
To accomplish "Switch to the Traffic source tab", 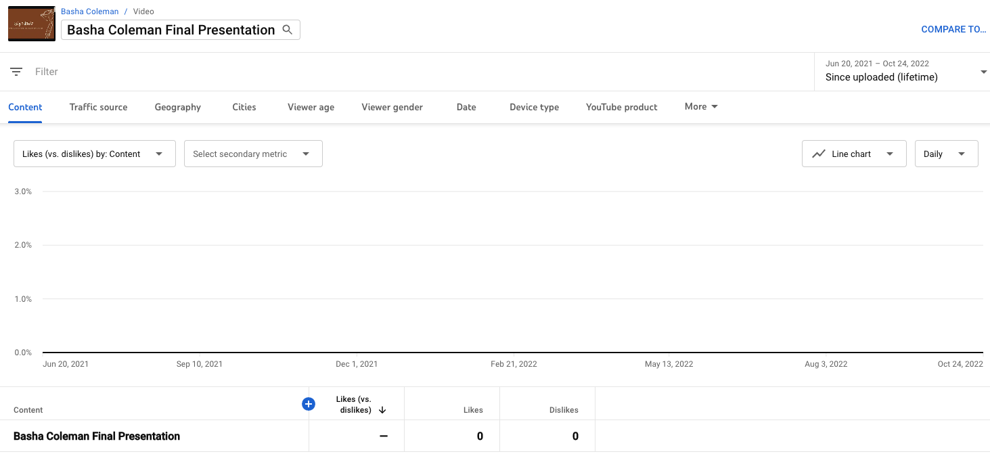I will click(98, 106).
